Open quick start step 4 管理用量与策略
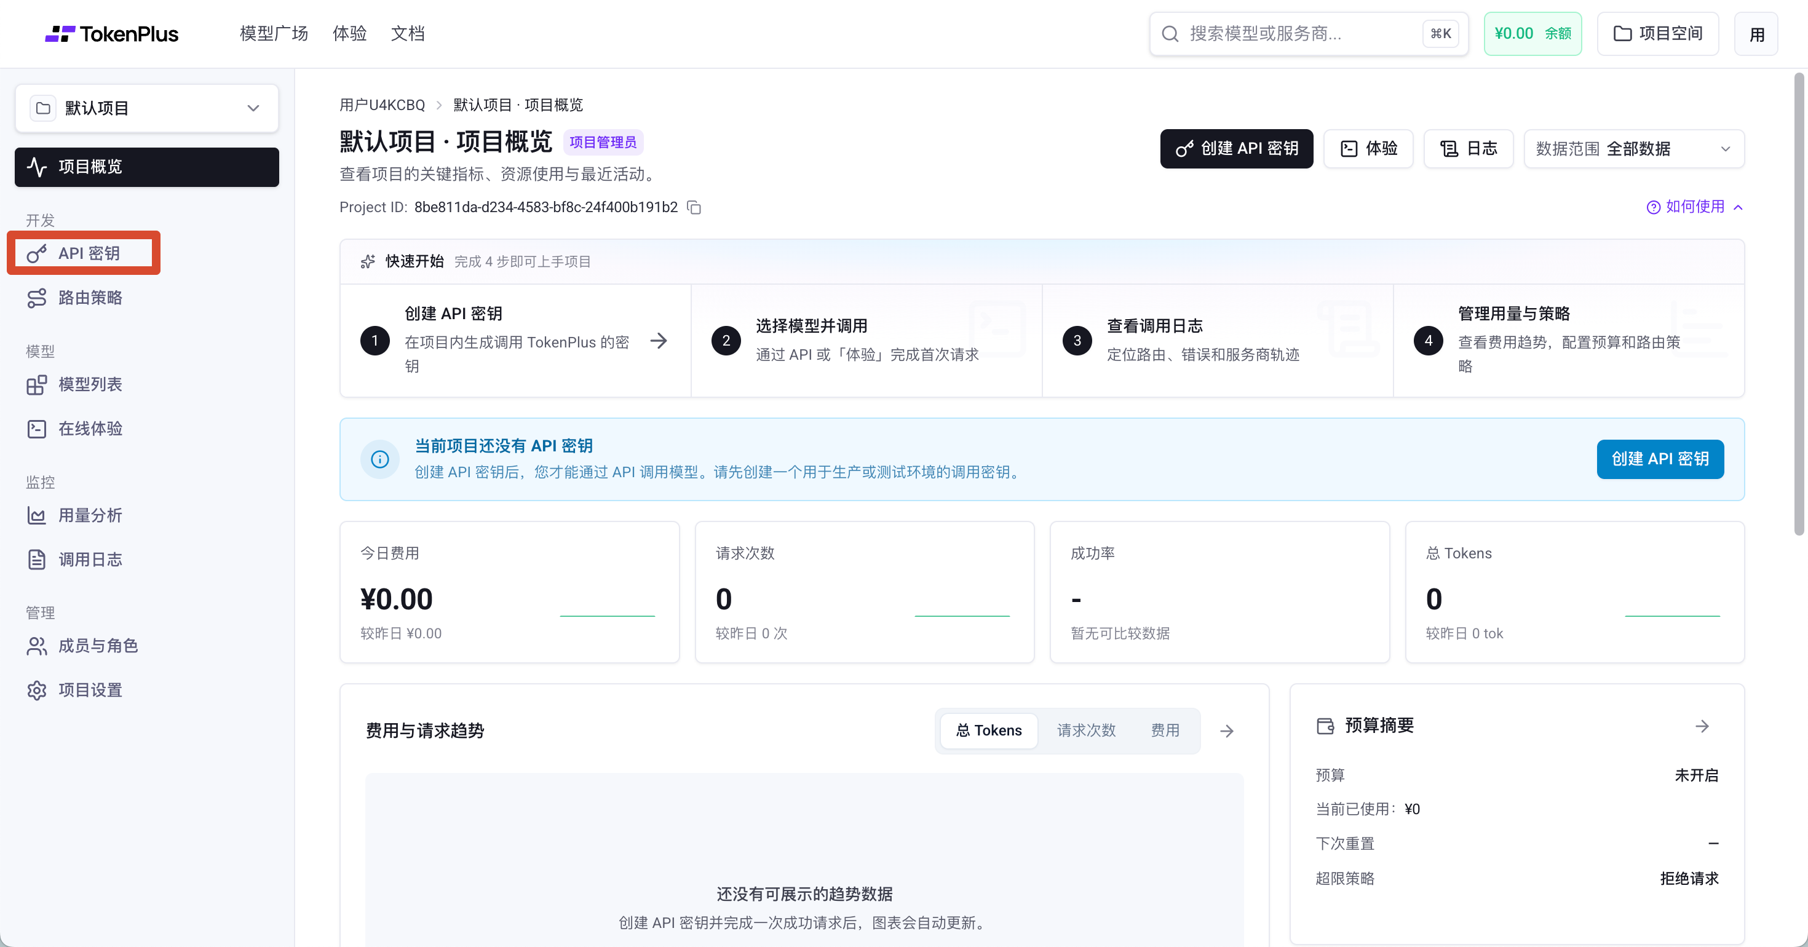This screenshot has height=947, width=1808. click(1569, 341)
